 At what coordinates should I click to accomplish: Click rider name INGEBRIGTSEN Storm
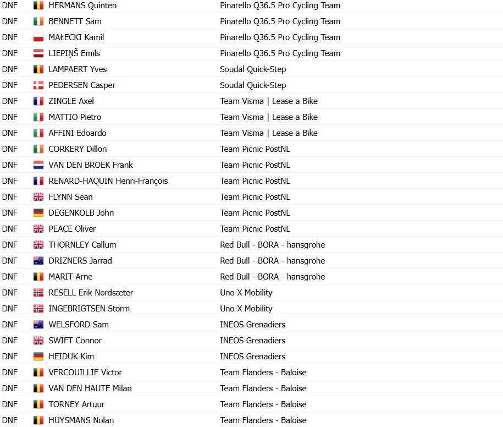[x=89, y=309]
